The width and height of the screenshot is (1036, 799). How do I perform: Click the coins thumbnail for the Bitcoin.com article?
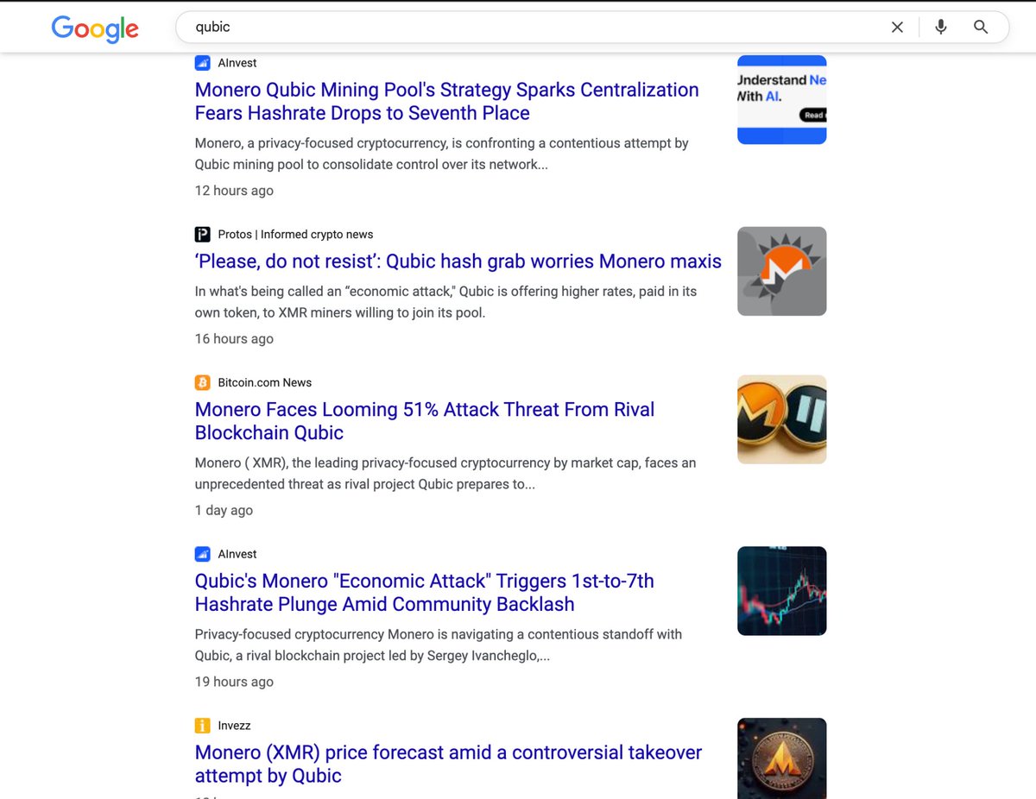(x=782, y=419)
